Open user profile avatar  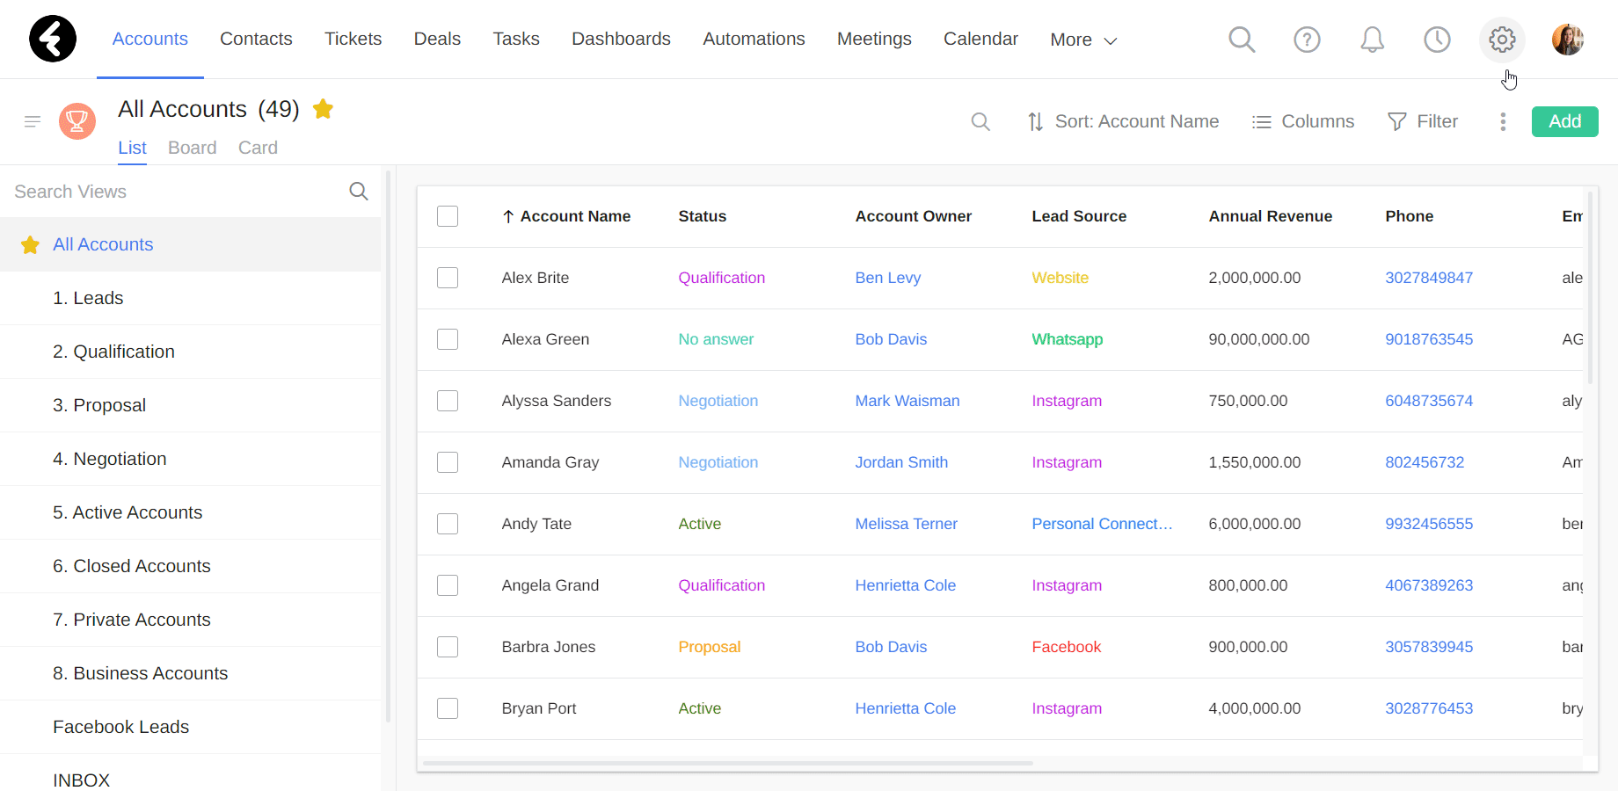[1568, 40]
